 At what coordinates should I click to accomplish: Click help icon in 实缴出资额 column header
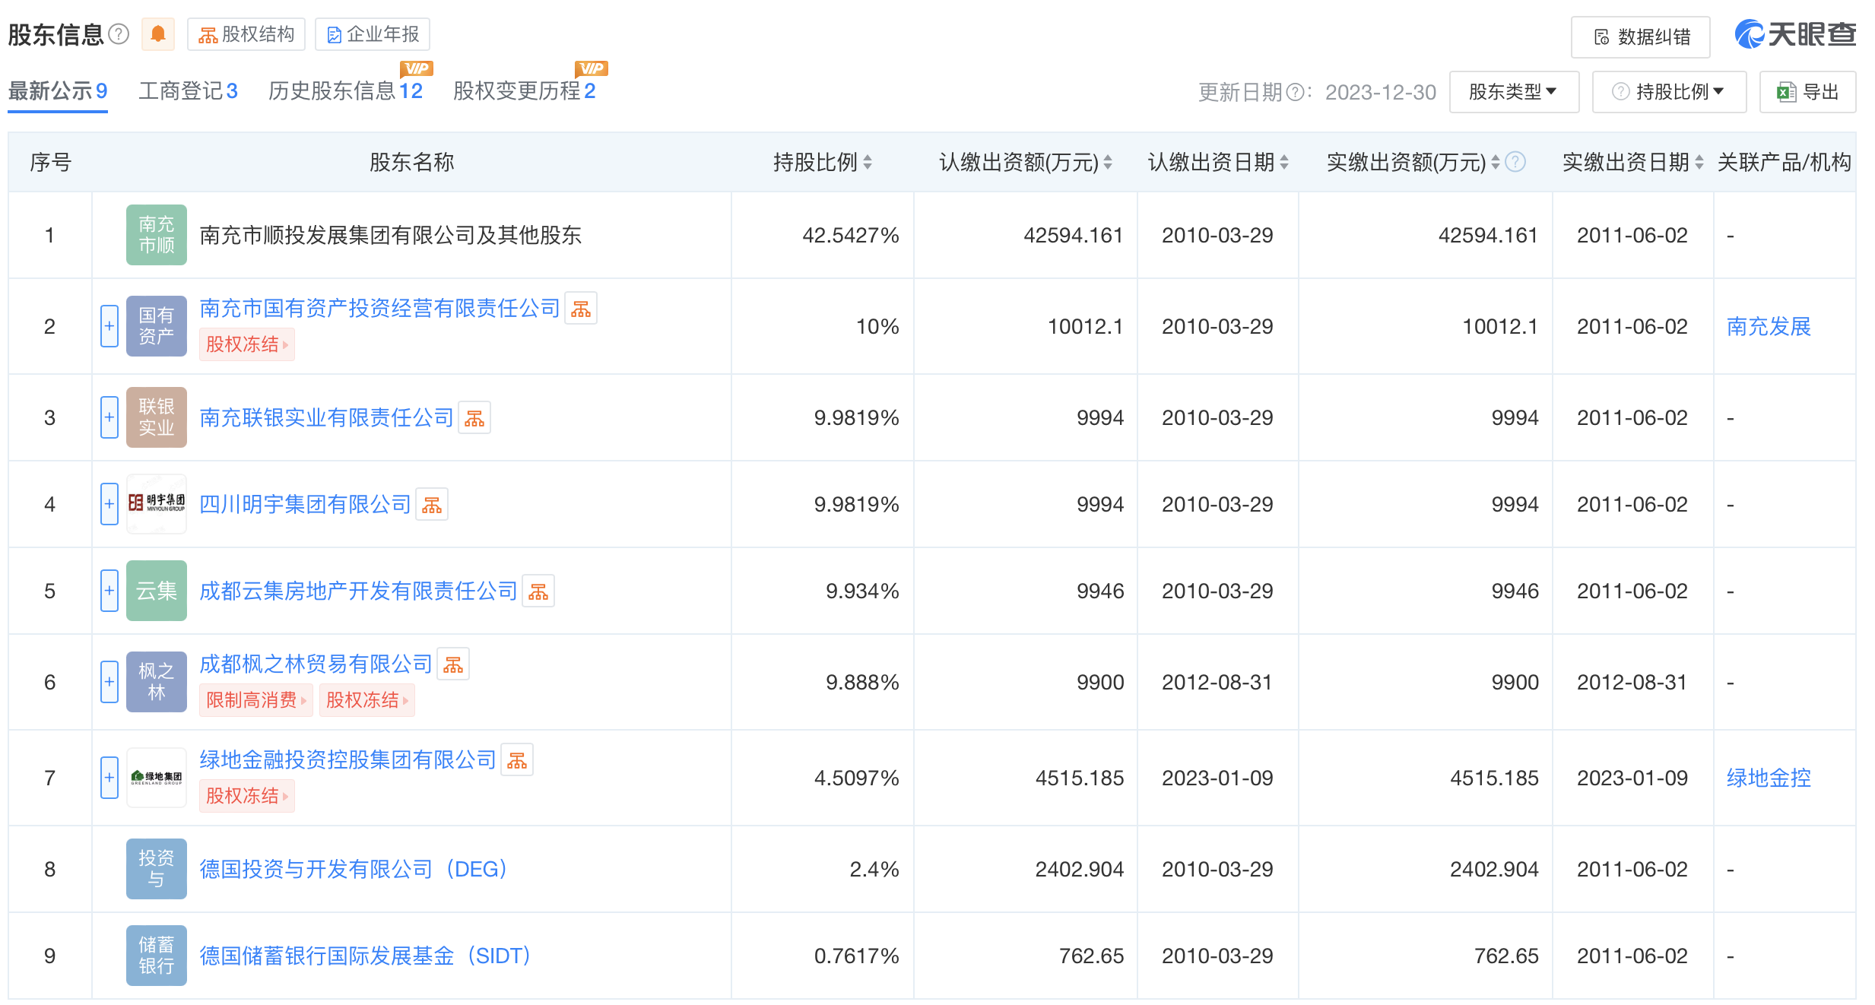click(1515, 162)
